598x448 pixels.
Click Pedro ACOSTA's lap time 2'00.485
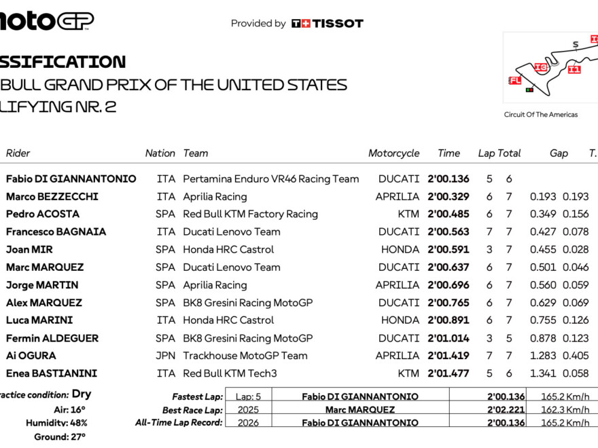tap(449, 214)
